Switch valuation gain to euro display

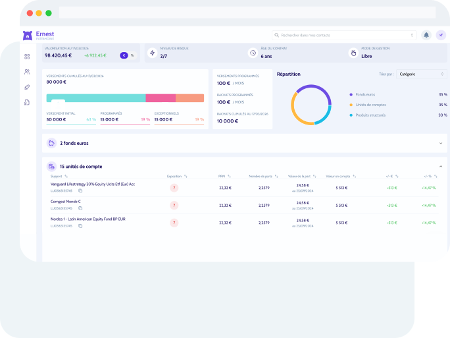[124, 55]
